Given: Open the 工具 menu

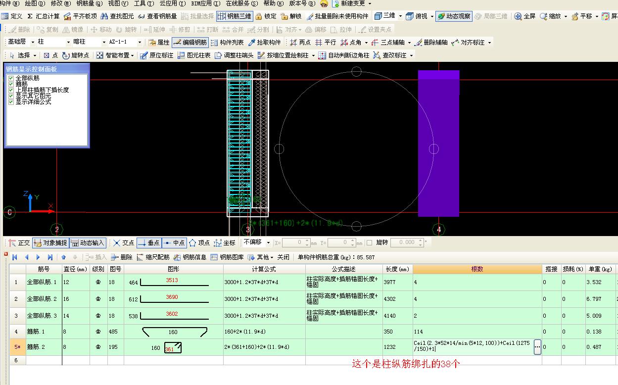Looking at the screenshot, I should [143, 3].
